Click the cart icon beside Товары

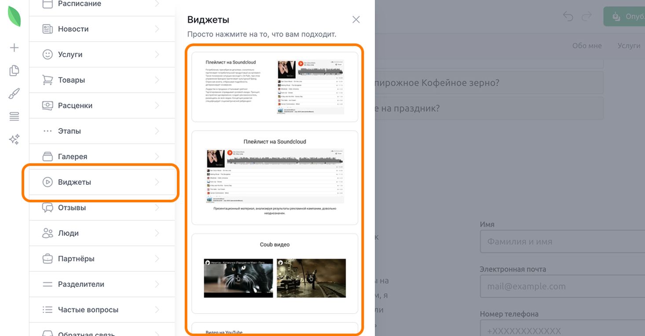(x=47, y=80)
